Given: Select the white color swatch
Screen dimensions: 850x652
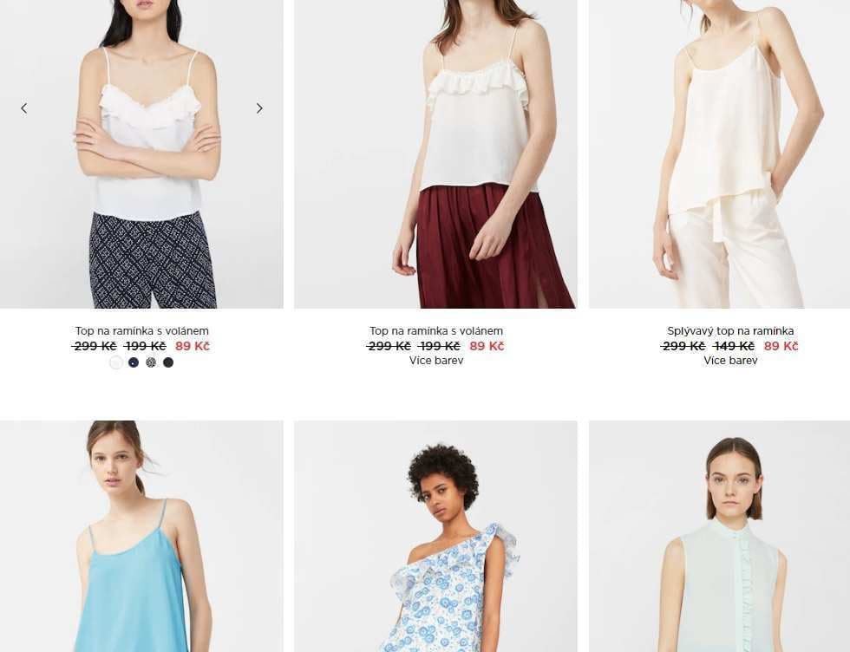Looking at the screenshot, I should pos(116,362).
